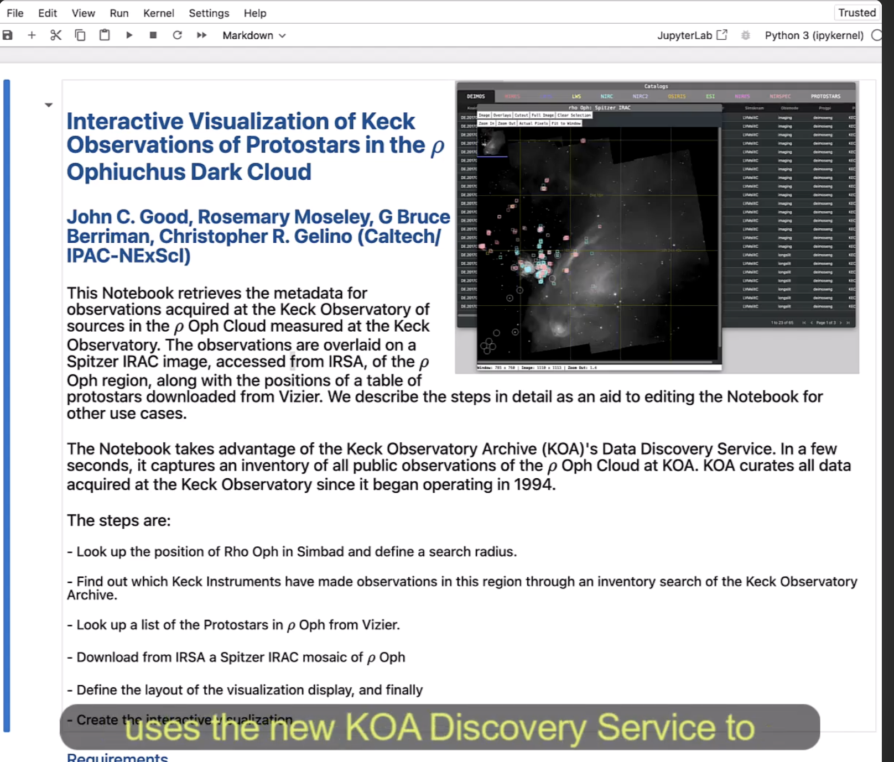Click the kernel status circle indicator
The height and width of the screenshot is (762, 894).
point(876,35)
